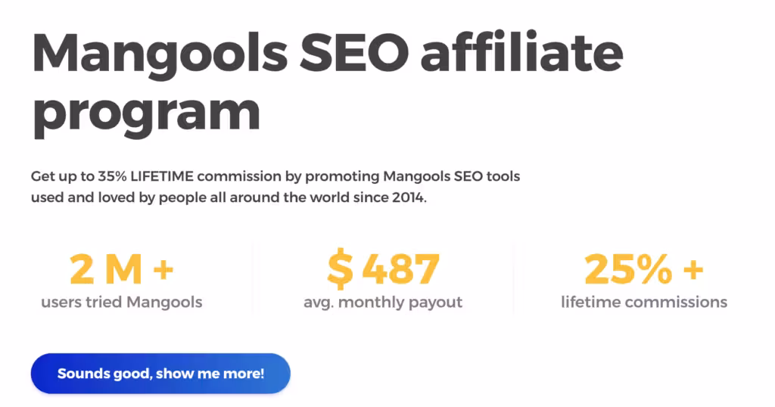
Task: Click the word "Mangools" in the main heading
Action: 159,53
